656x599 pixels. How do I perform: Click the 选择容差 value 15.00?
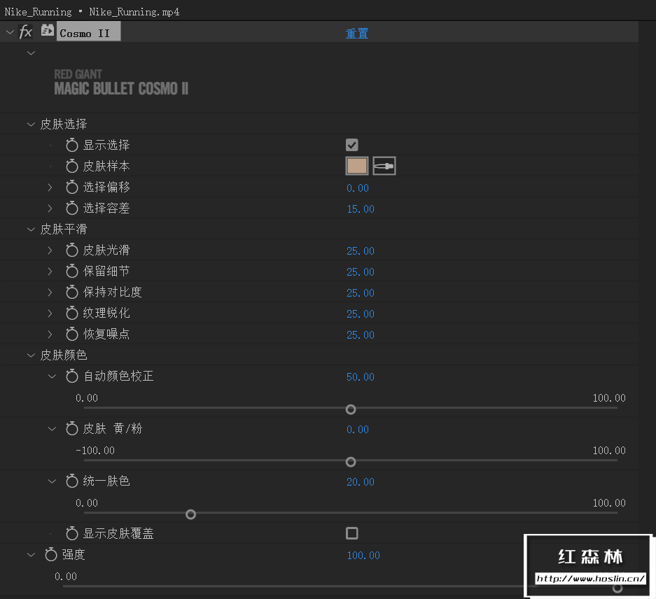[x=361, y=209]
